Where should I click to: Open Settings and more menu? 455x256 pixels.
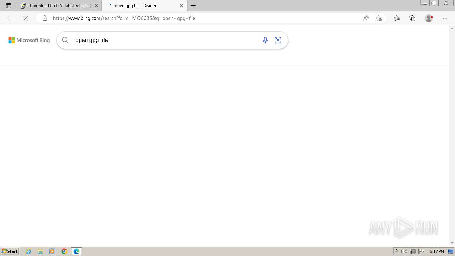(445, 18)
